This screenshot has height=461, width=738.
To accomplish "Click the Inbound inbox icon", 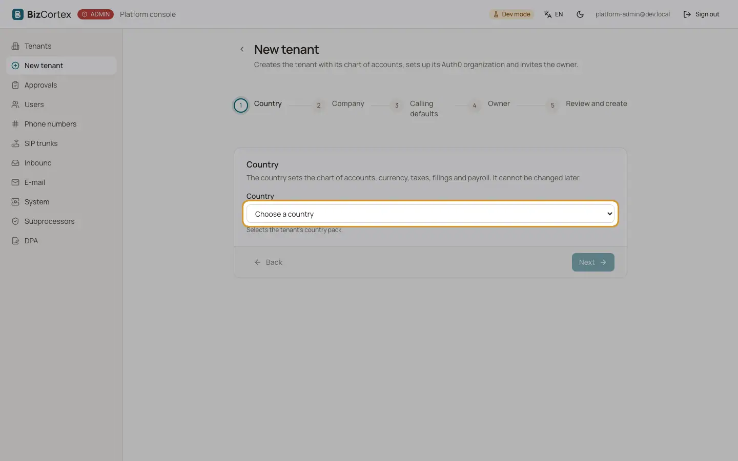I will coord(15,163).
